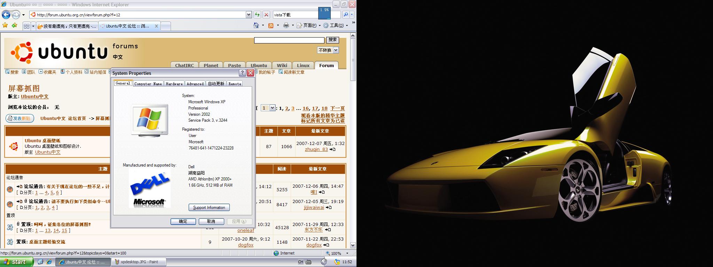Expand the toolbar overflow chevron
The height and width of the screenshot is (267, 713).
(353, 23)
